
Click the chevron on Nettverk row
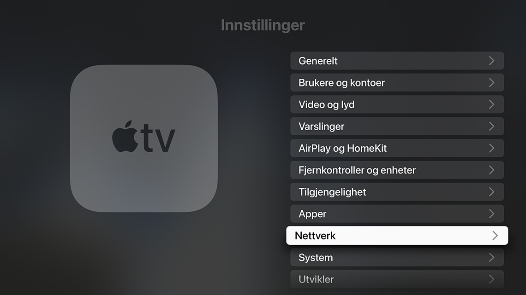pos(495,236)
